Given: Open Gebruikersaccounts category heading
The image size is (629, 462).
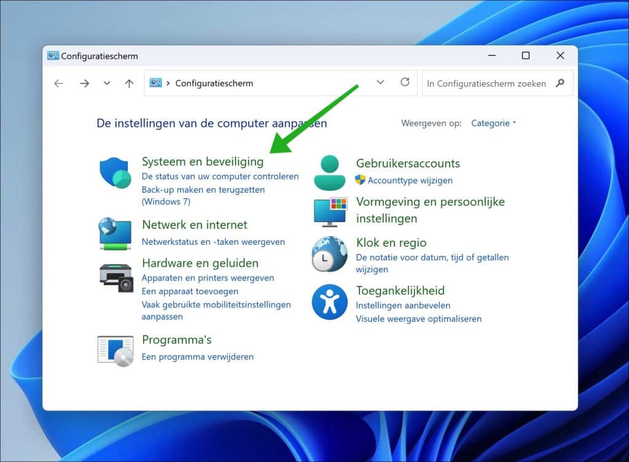Looking at the screenshot, I should click(x=408, y=163).
